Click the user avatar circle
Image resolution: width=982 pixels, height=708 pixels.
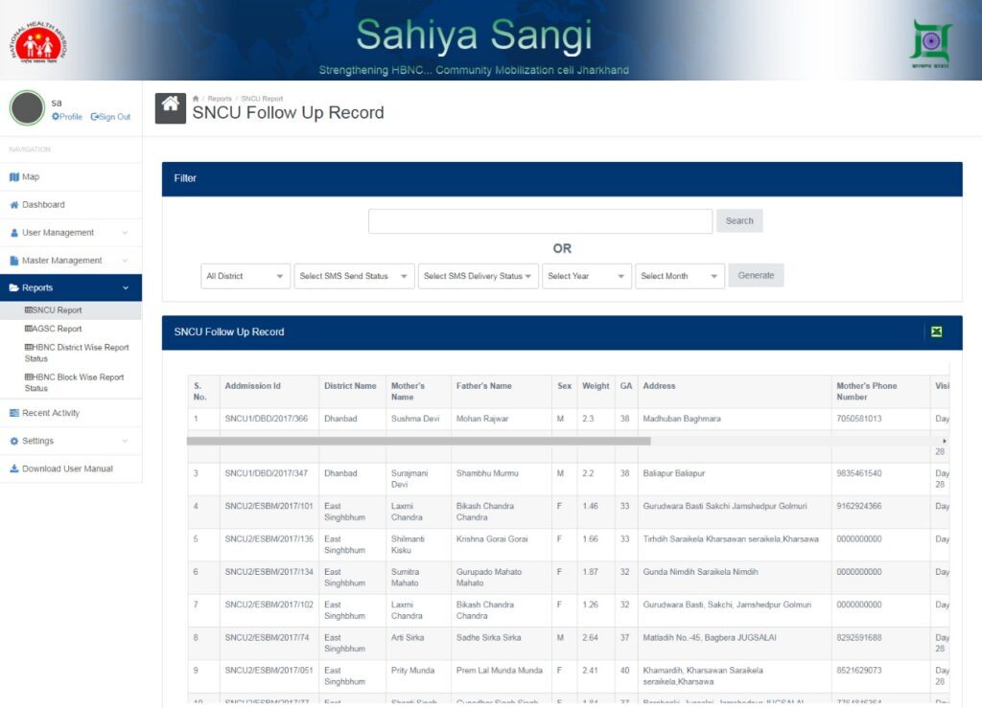27,108
